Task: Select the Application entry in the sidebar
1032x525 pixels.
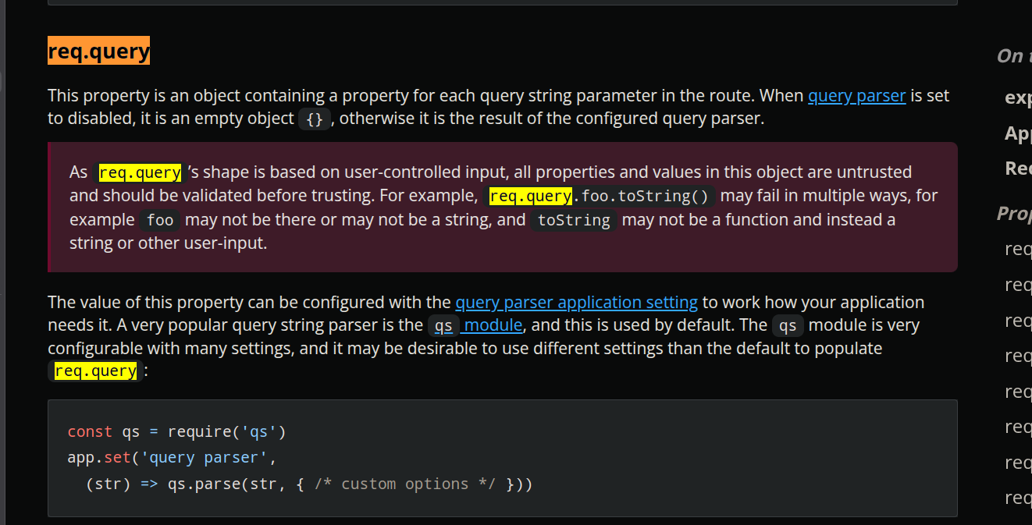Action: [x=1017, y=133]
